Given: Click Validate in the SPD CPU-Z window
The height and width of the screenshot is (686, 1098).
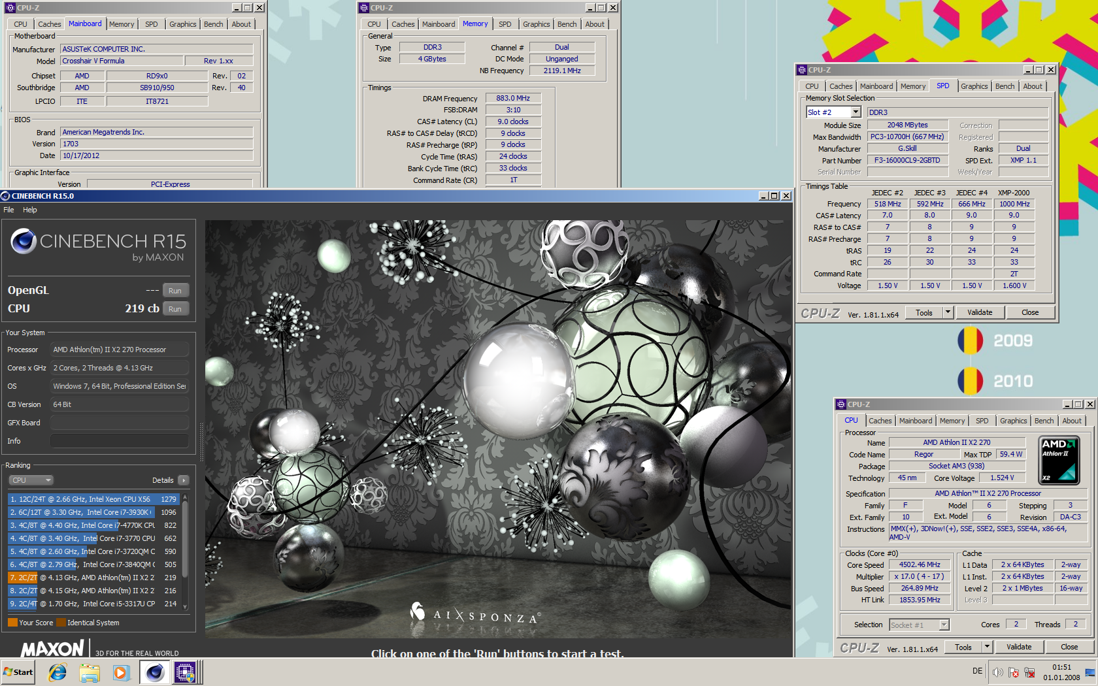Looking at the screenshot, I should click(x=980, y=312).
